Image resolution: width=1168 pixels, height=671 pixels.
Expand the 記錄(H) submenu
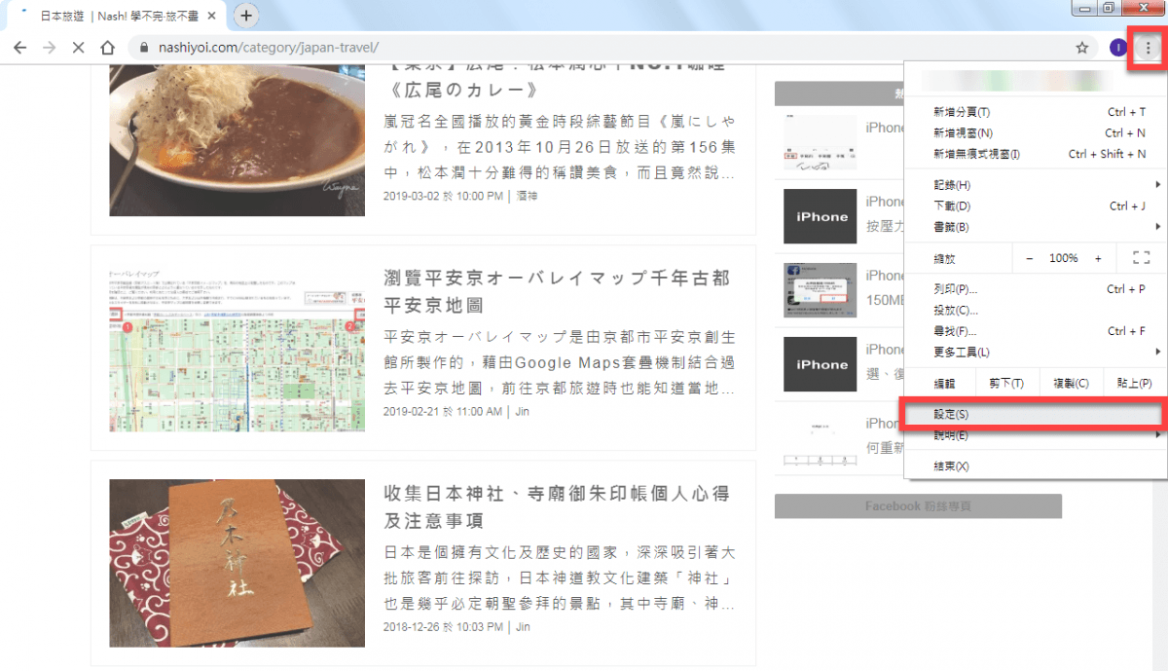click(x=1036, y=185)
